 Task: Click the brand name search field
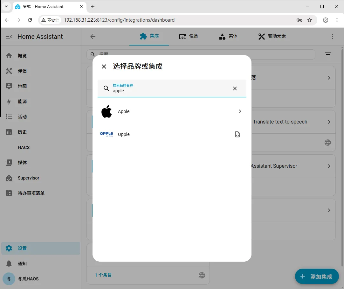pos(172,88)
